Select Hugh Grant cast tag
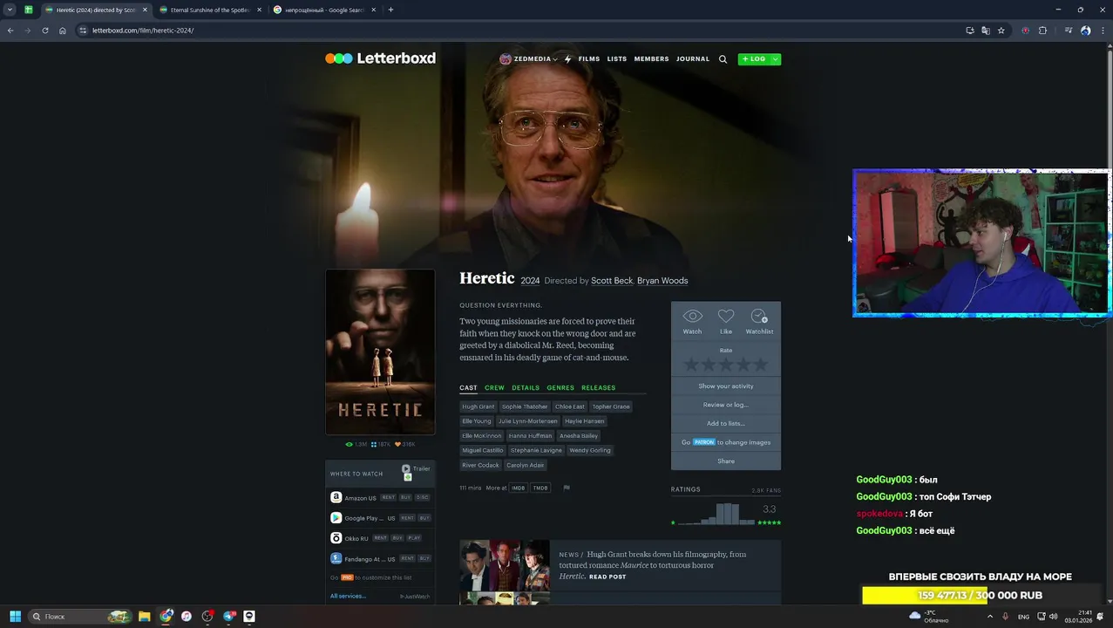Viewport: 1113px width, 628px height. pyautogui.click(x=478, y=406)
